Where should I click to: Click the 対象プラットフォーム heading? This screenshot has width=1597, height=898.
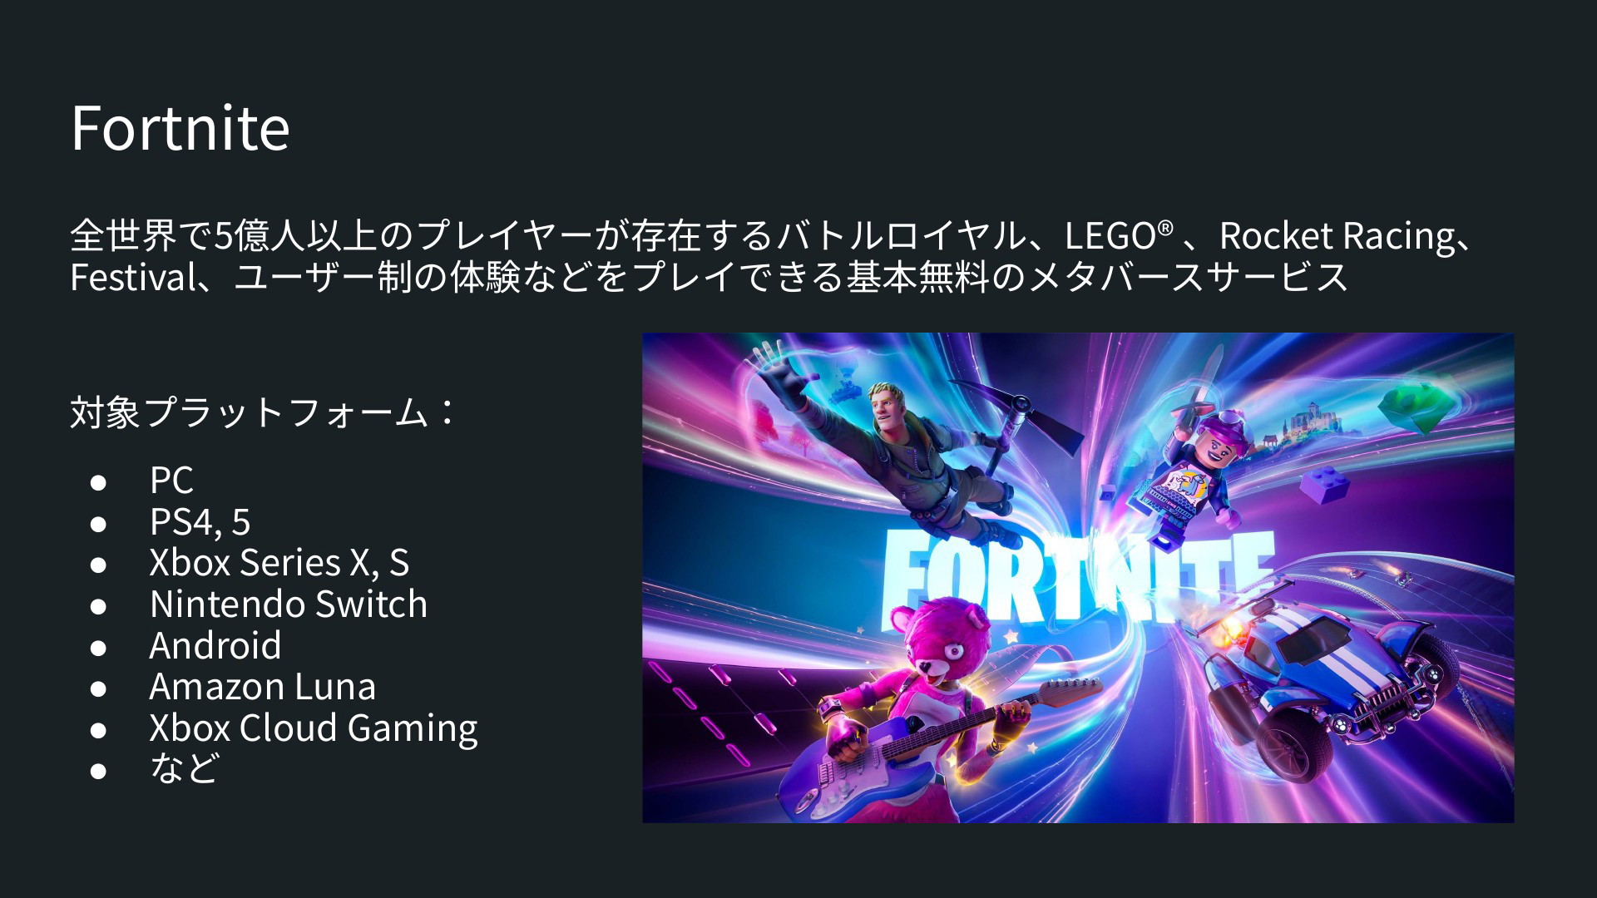coord(262,412)
